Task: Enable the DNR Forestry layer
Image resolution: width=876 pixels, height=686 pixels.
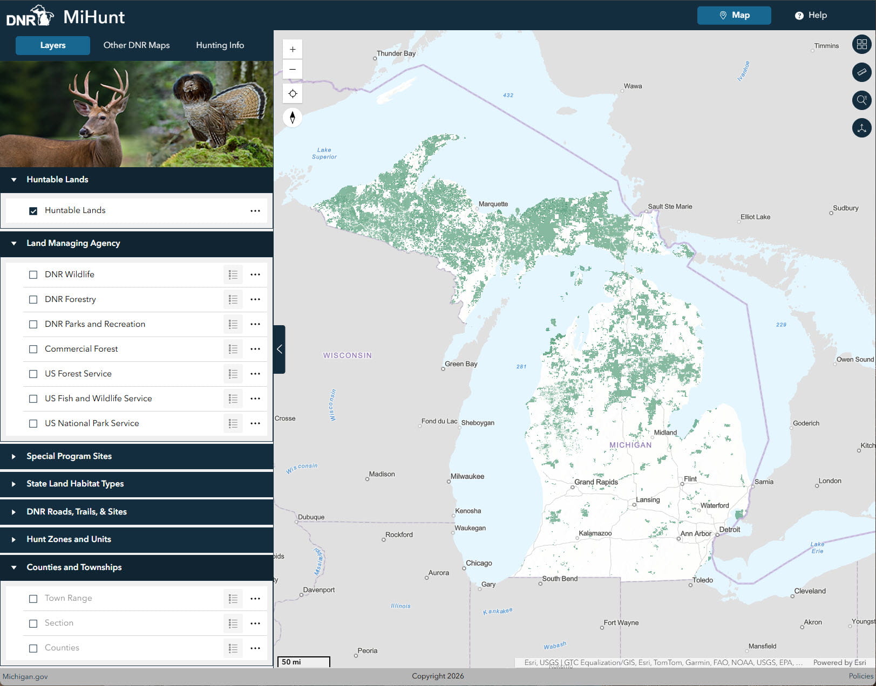Action: (x=33, y=299)
